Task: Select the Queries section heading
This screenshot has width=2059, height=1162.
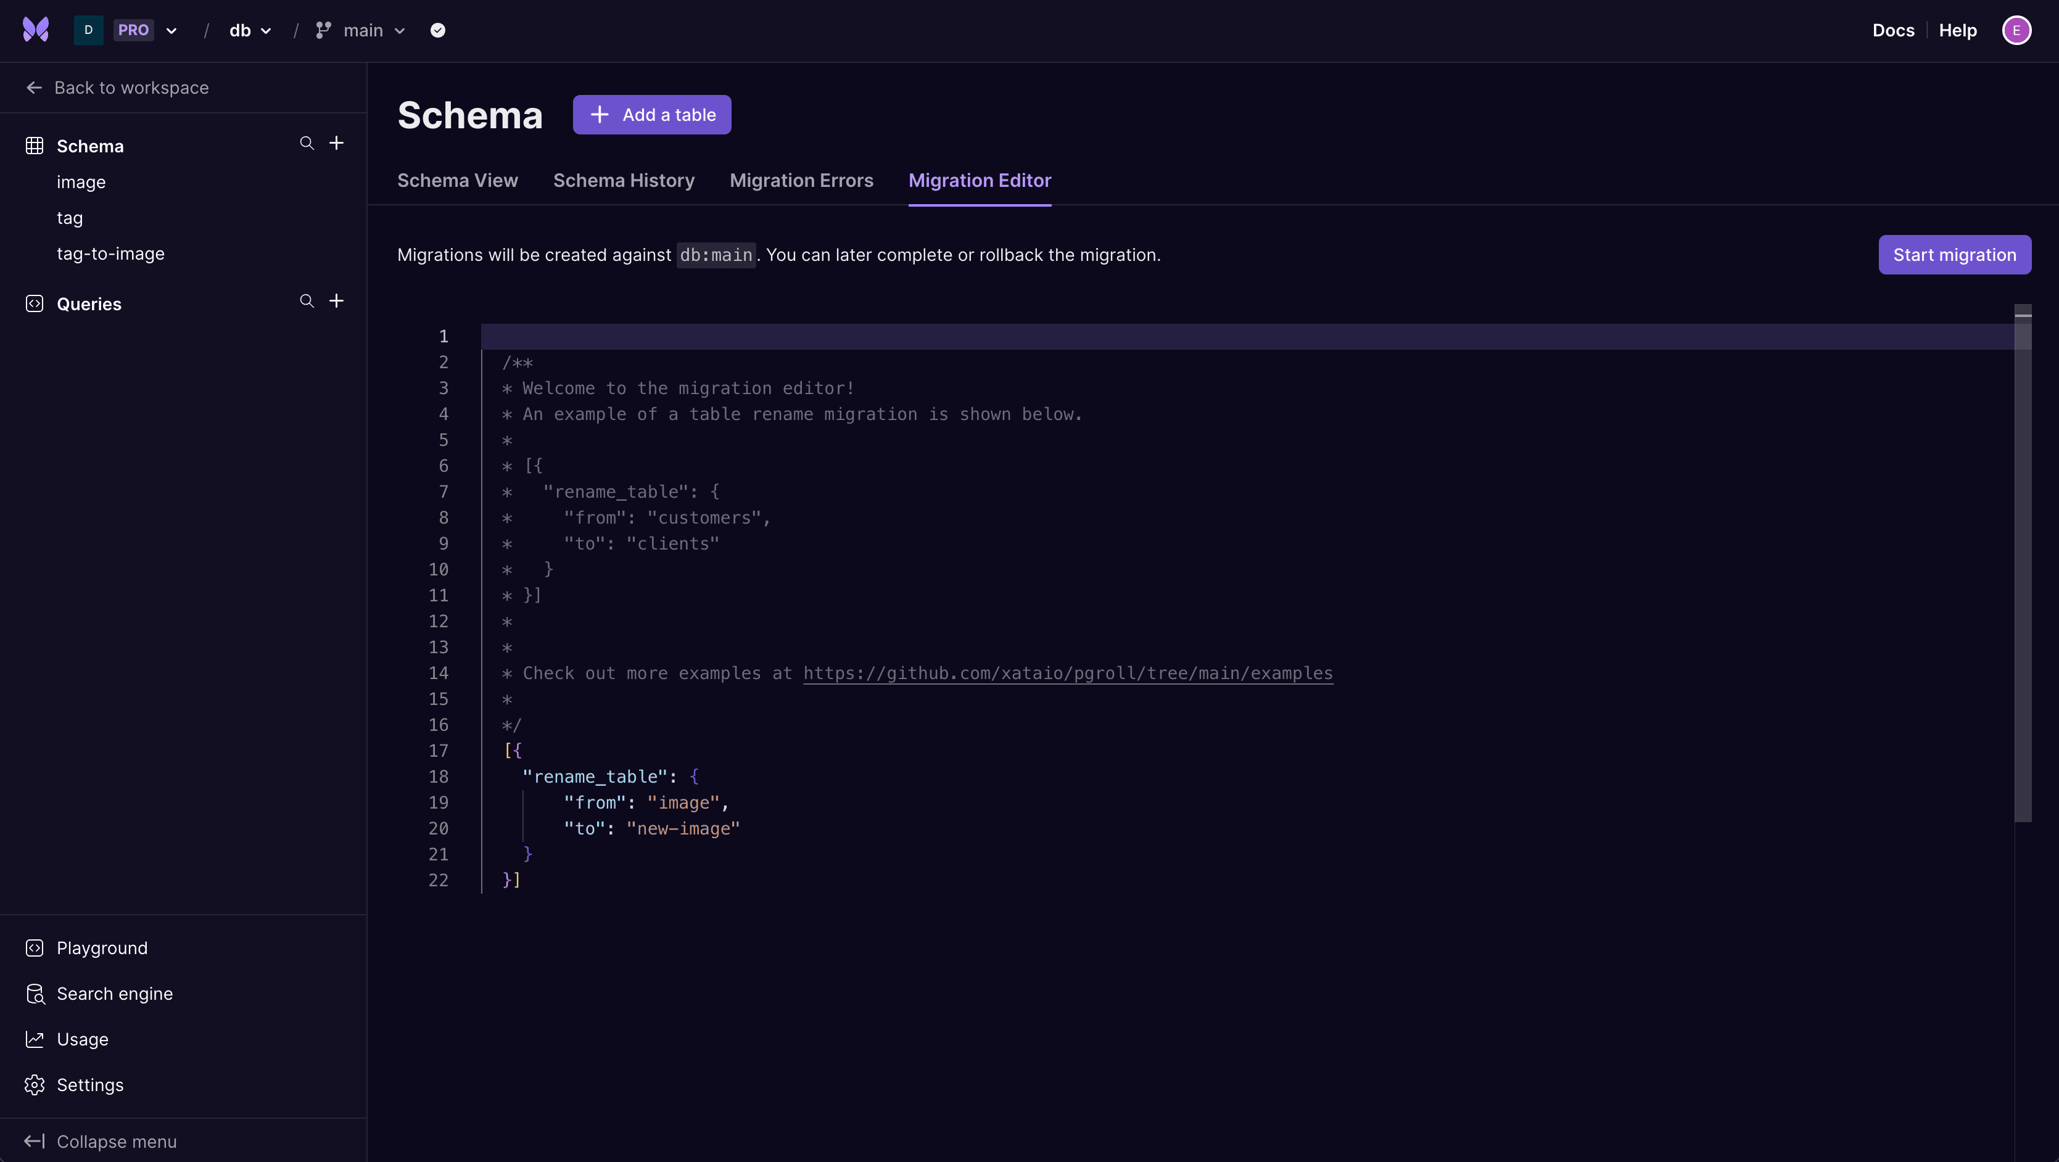Action: coord(89,303)
